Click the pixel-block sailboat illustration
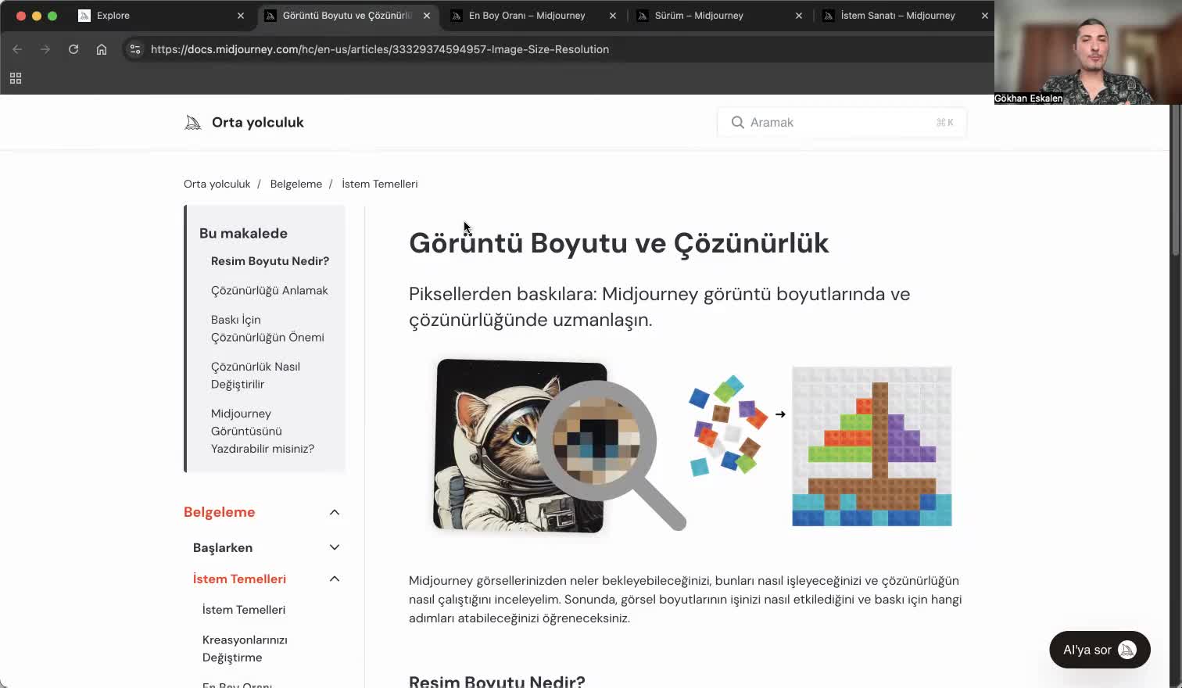This screenshot has height=688, width=1182. coord(872,446)
